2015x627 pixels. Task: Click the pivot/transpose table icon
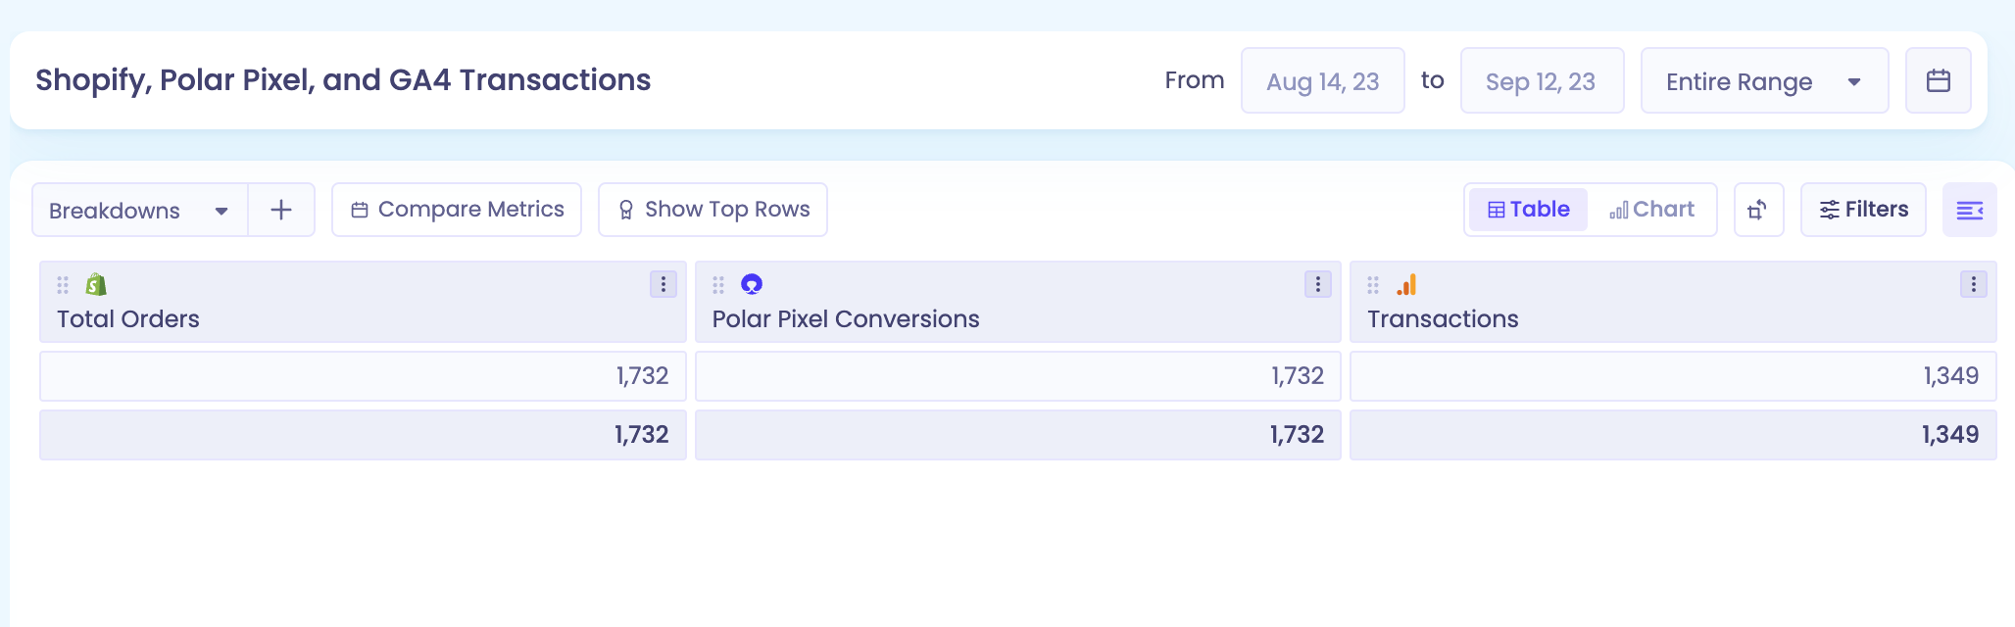point(1758,210)
